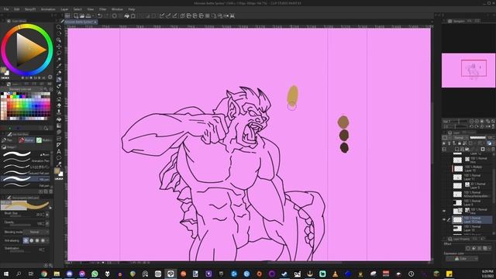Click the Open file icon in command bar
This screenshot has height=279, width=496.
pos(82,15)
